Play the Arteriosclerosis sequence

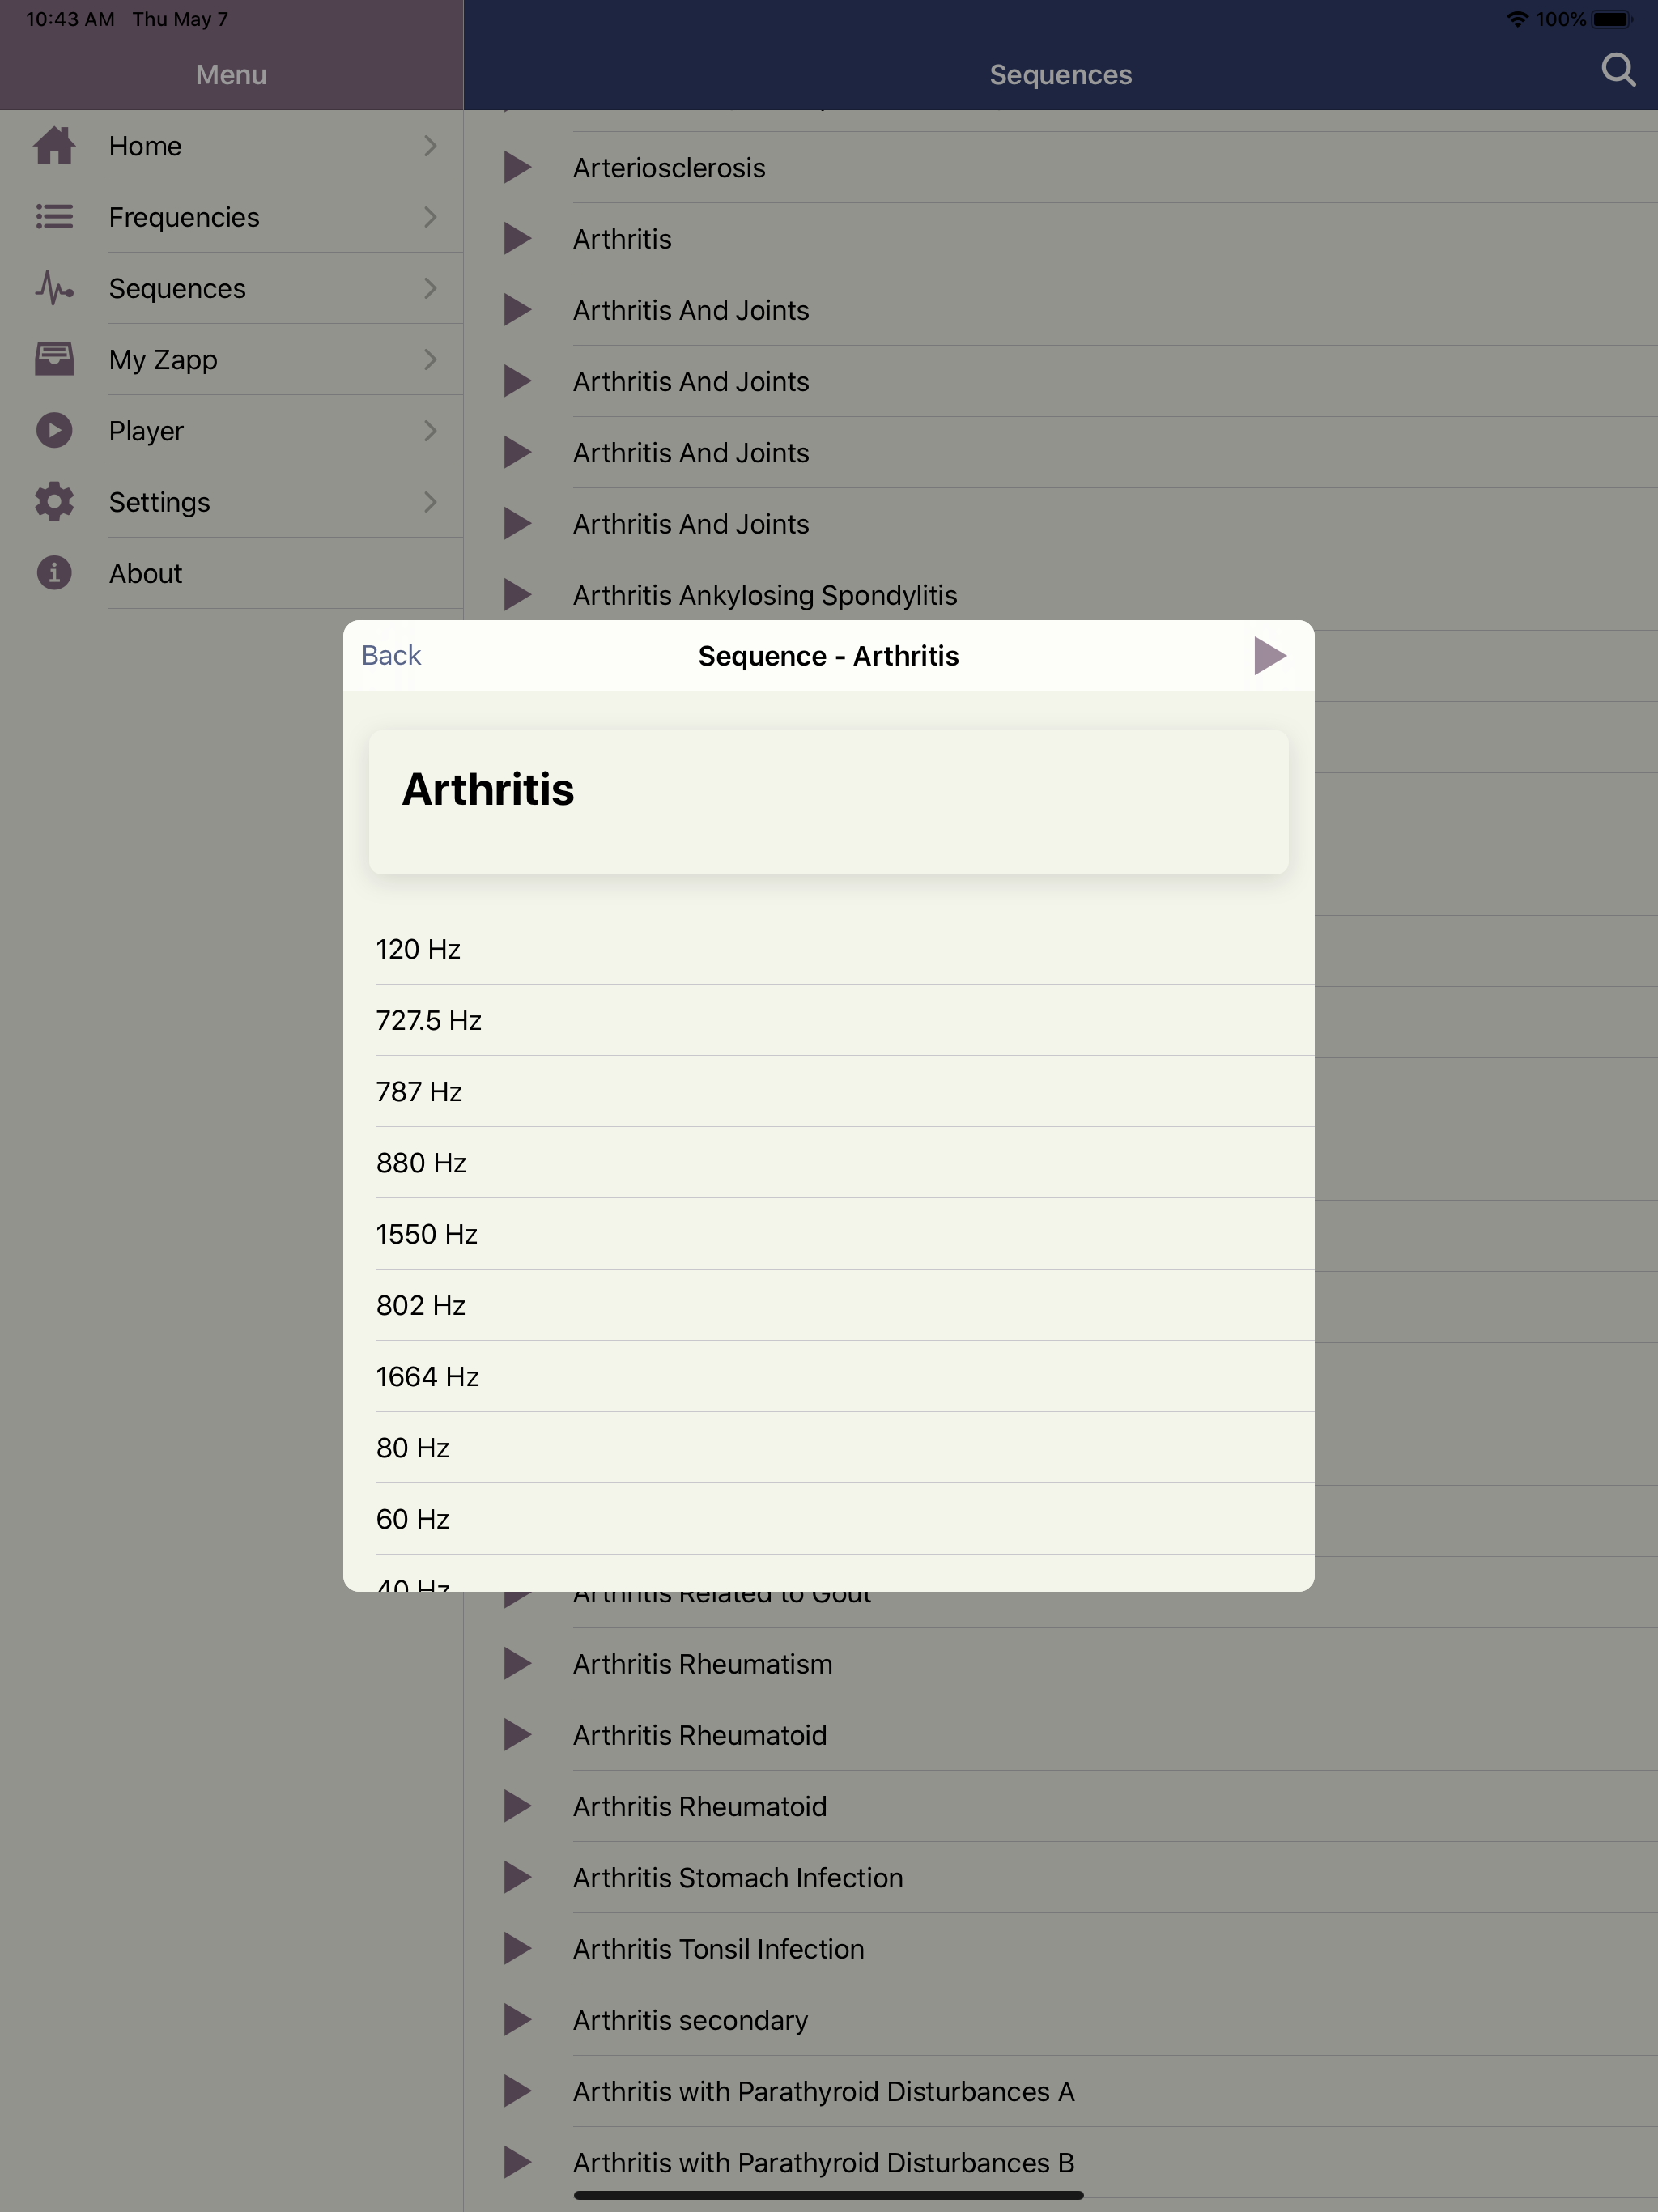[x=518, y=167]
